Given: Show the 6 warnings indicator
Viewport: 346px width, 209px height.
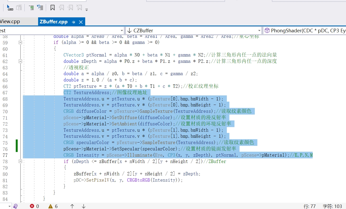Looking at the screenshot, I should [x=53, y=206].
